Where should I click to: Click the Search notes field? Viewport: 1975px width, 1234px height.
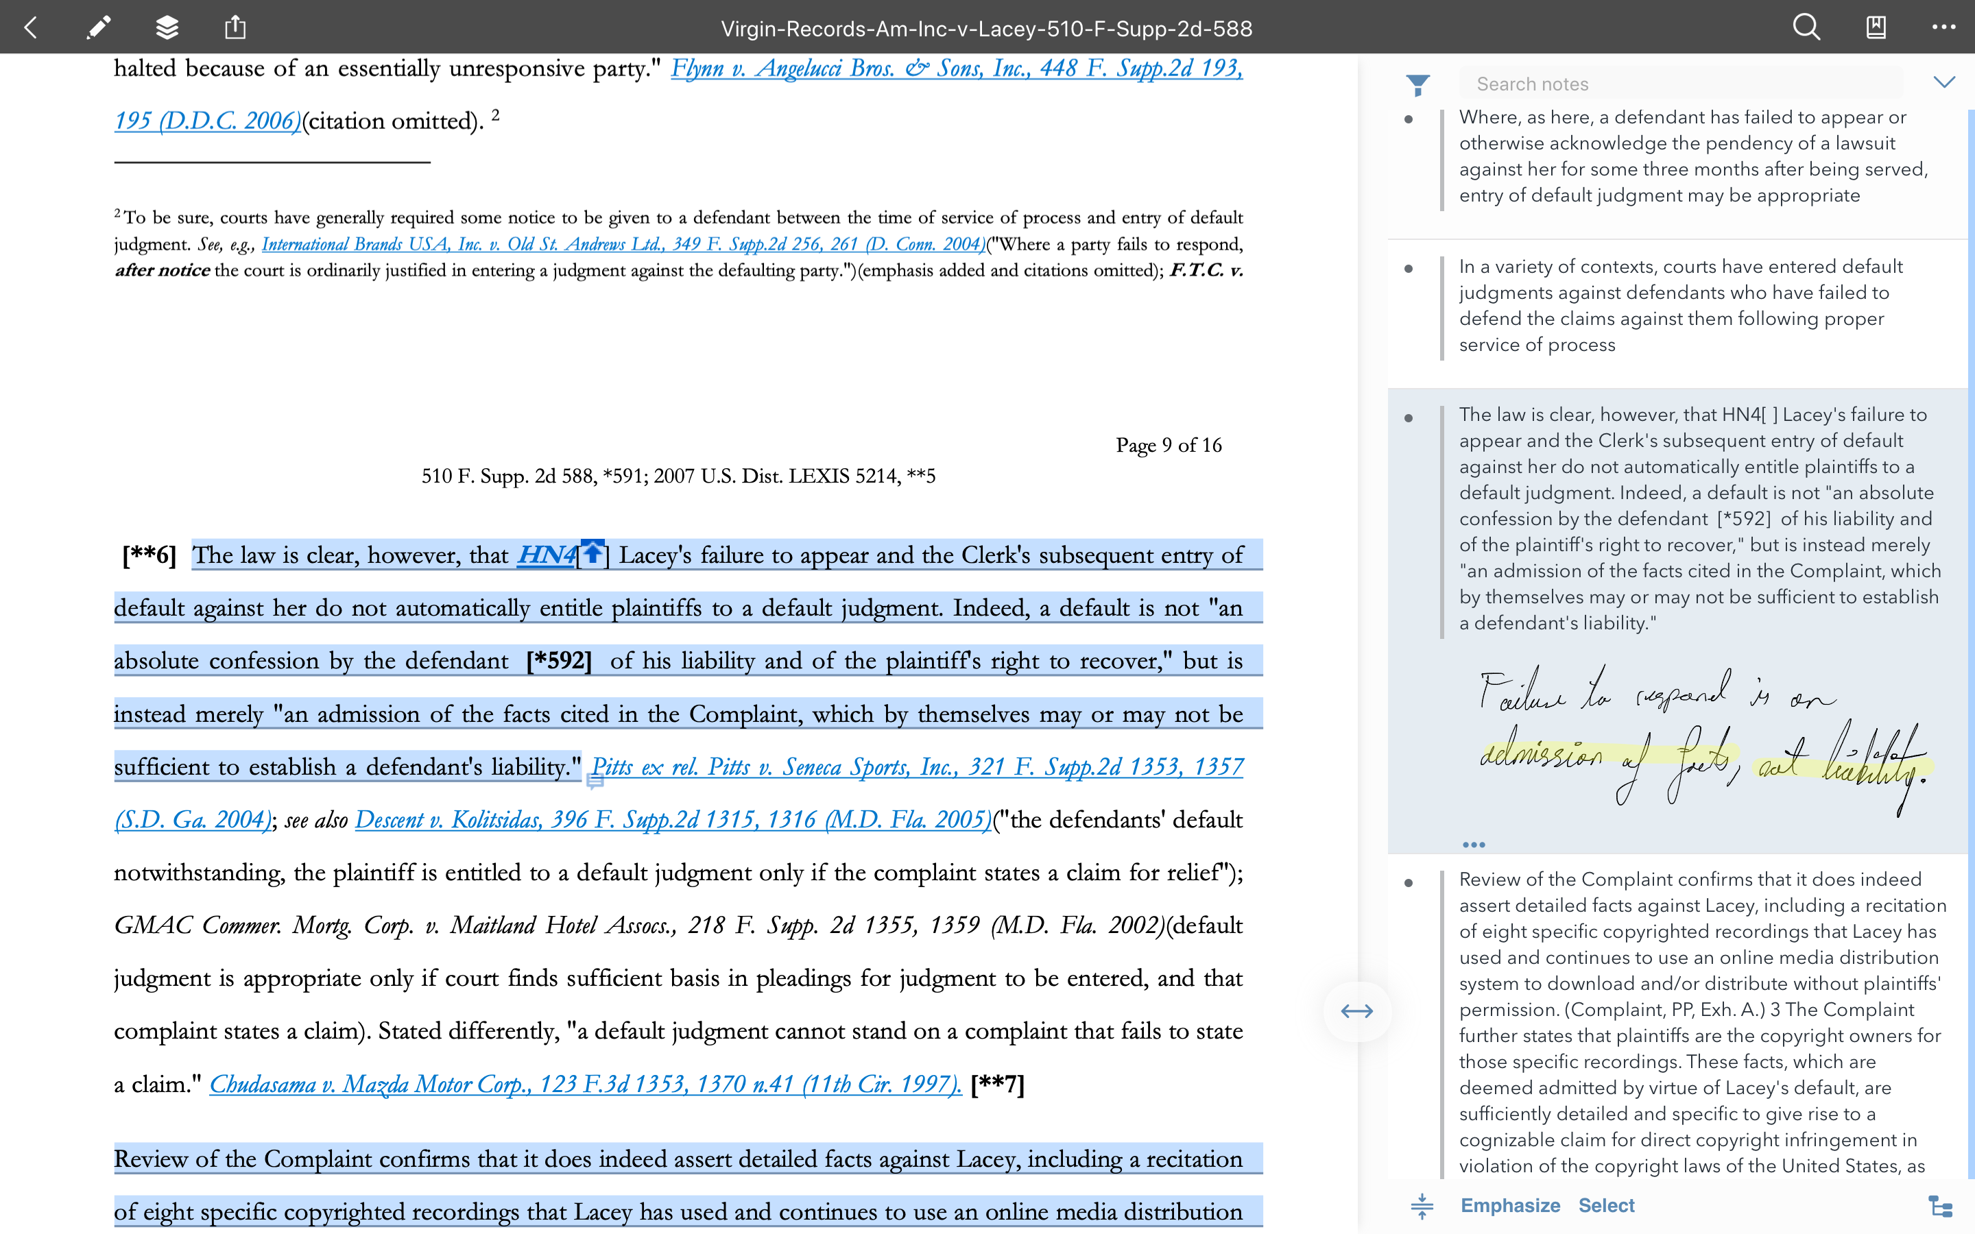[x=1681, y=84]
